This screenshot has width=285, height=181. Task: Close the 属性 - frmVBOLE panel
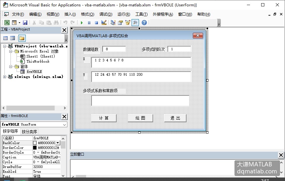tap(64, 117)
